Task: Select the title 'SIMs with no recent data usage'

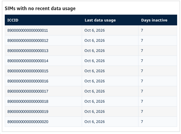Action: coord(40,8)
